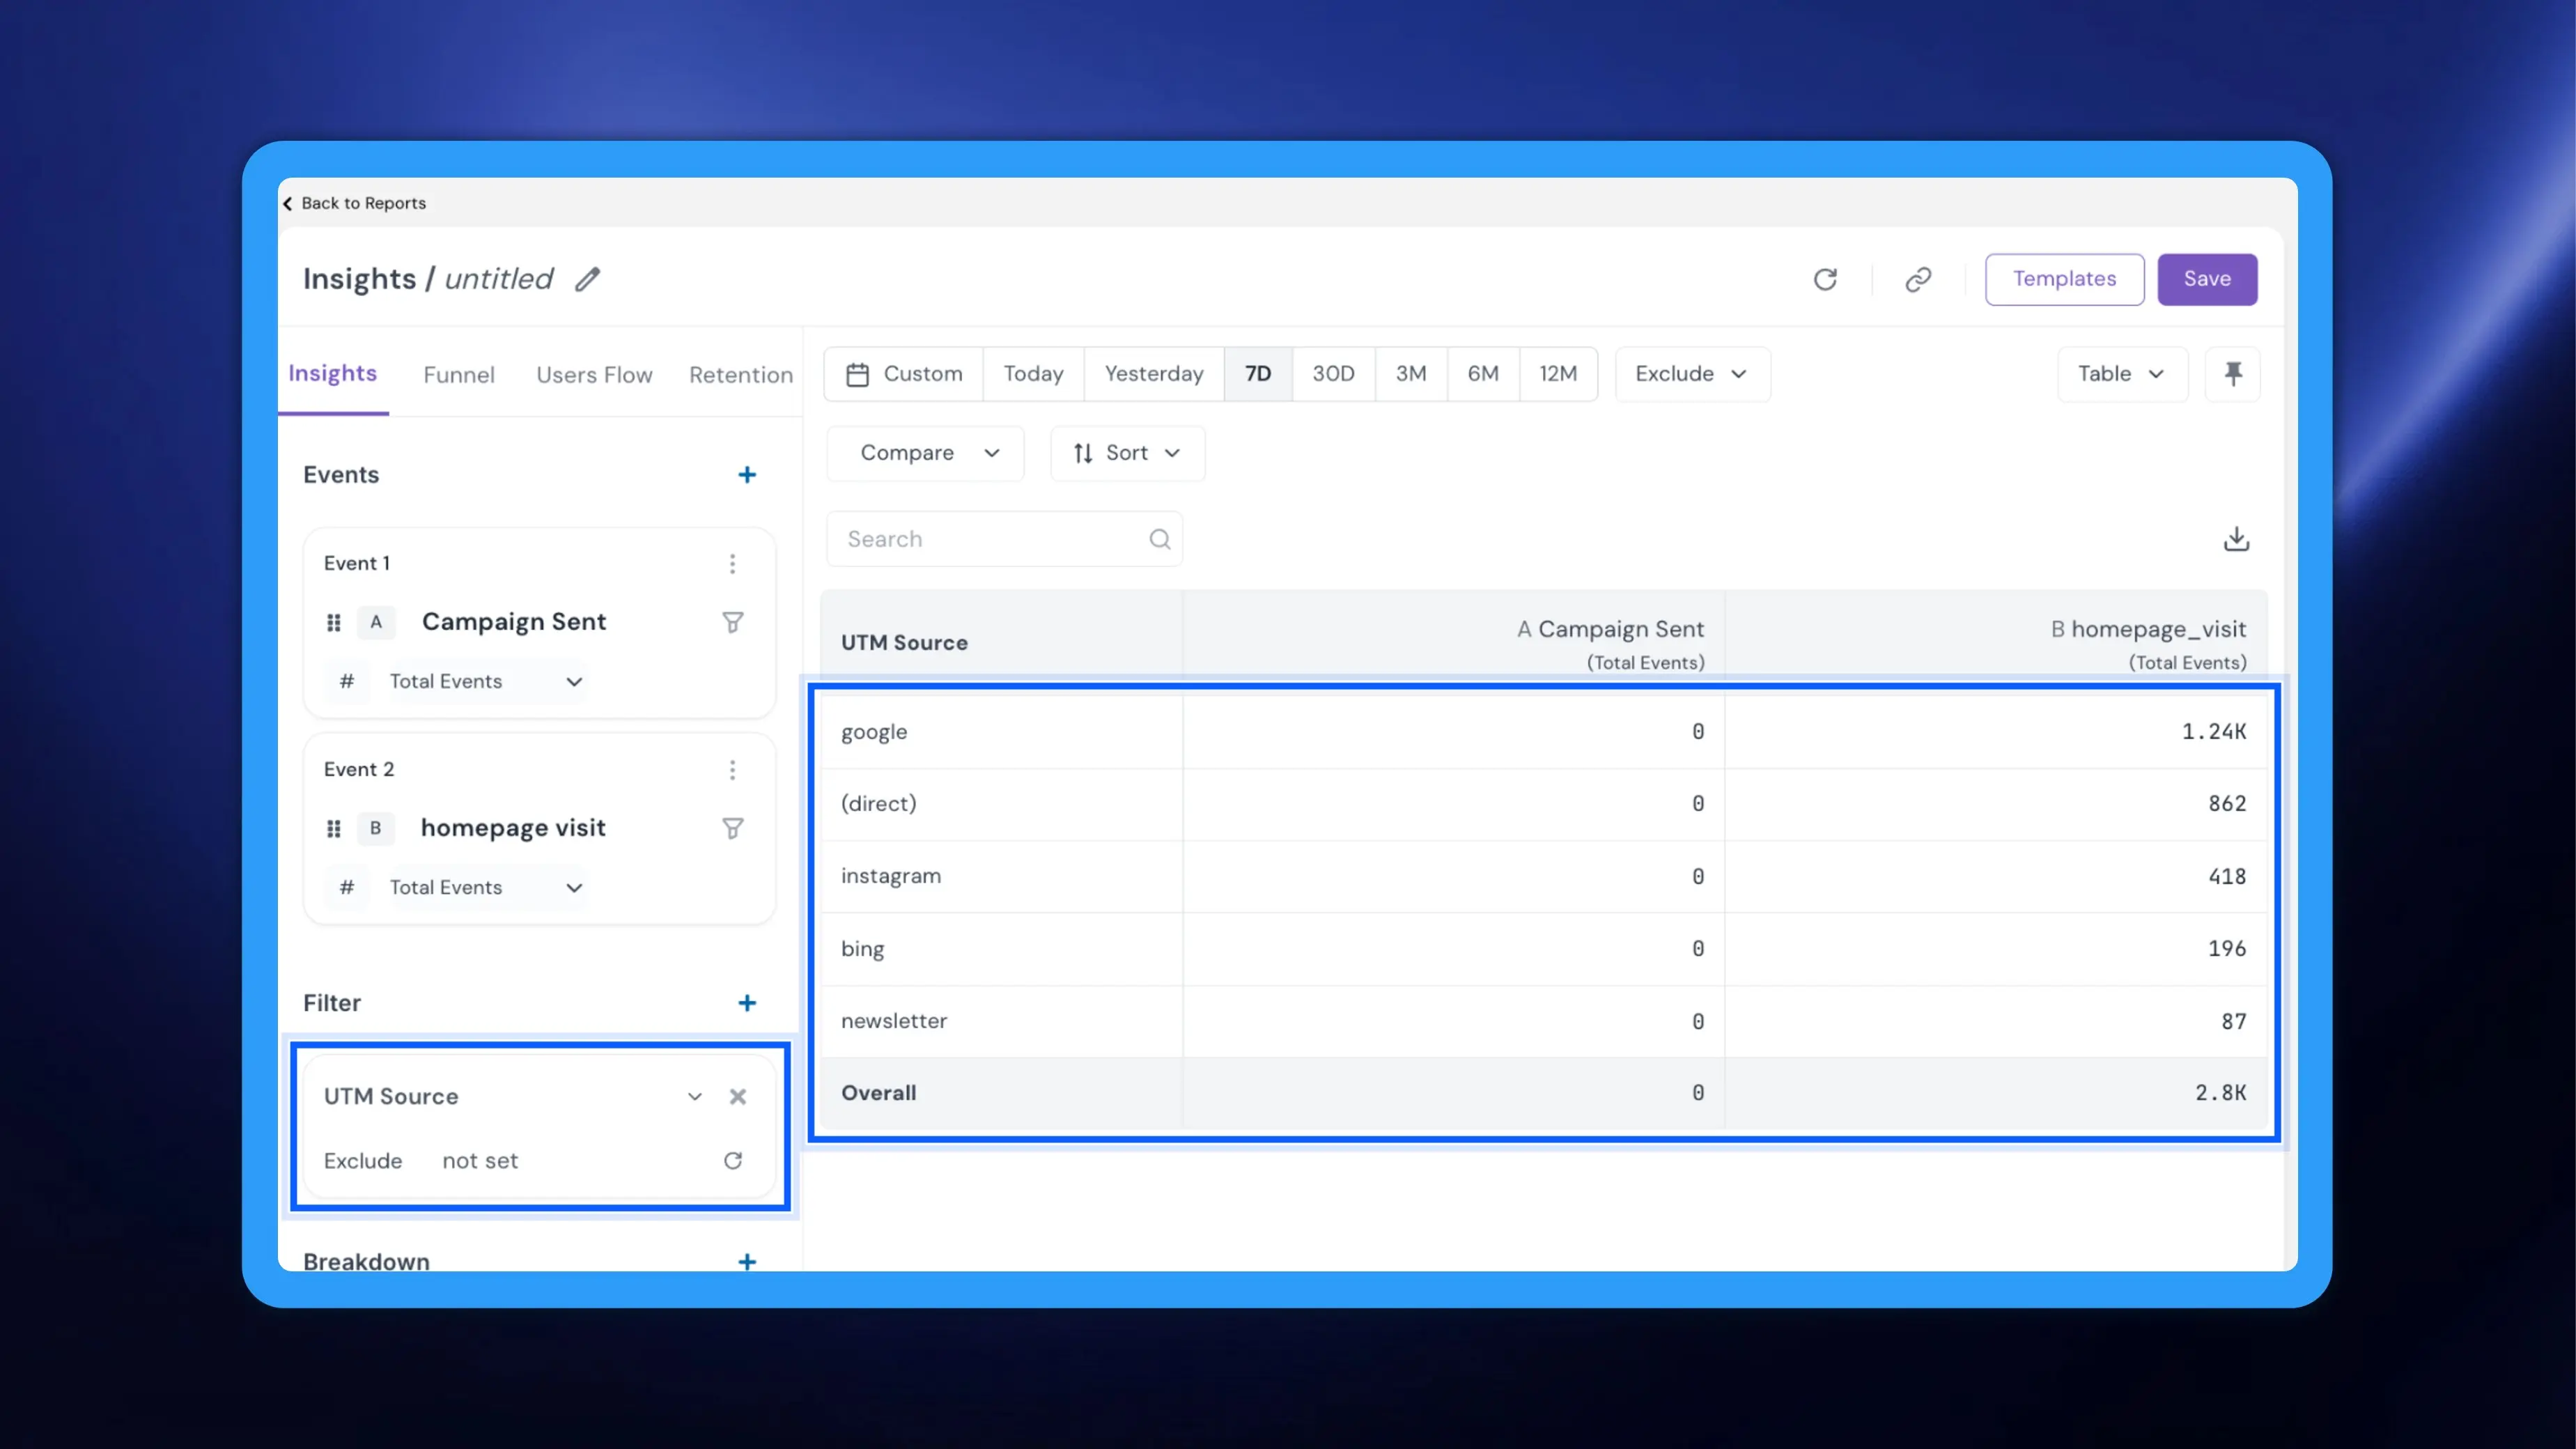The image size is (2576, 1449).
Task: Select the 12M date range
Action: [1558, 374]
